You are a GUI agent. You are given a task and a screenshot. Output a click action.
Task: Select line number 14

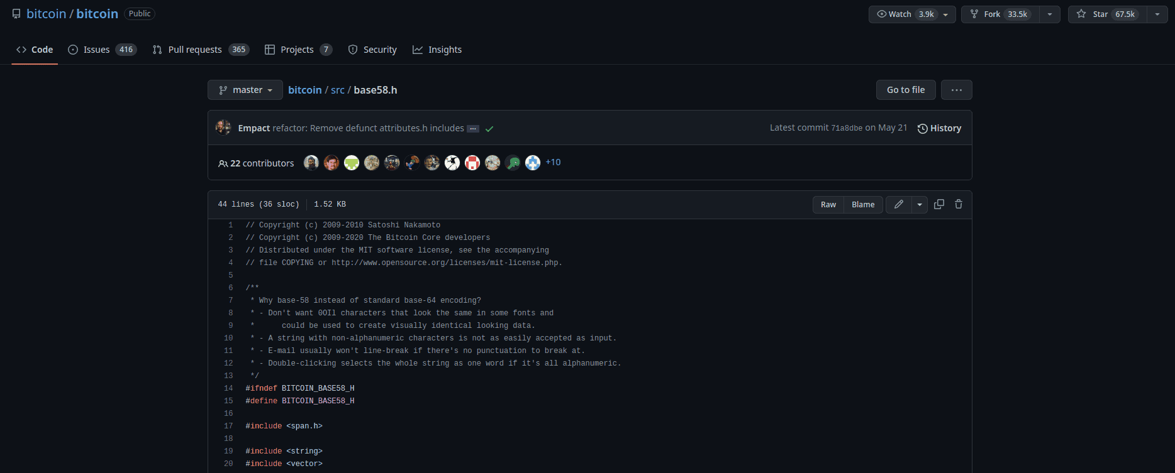tap(228, 388)
